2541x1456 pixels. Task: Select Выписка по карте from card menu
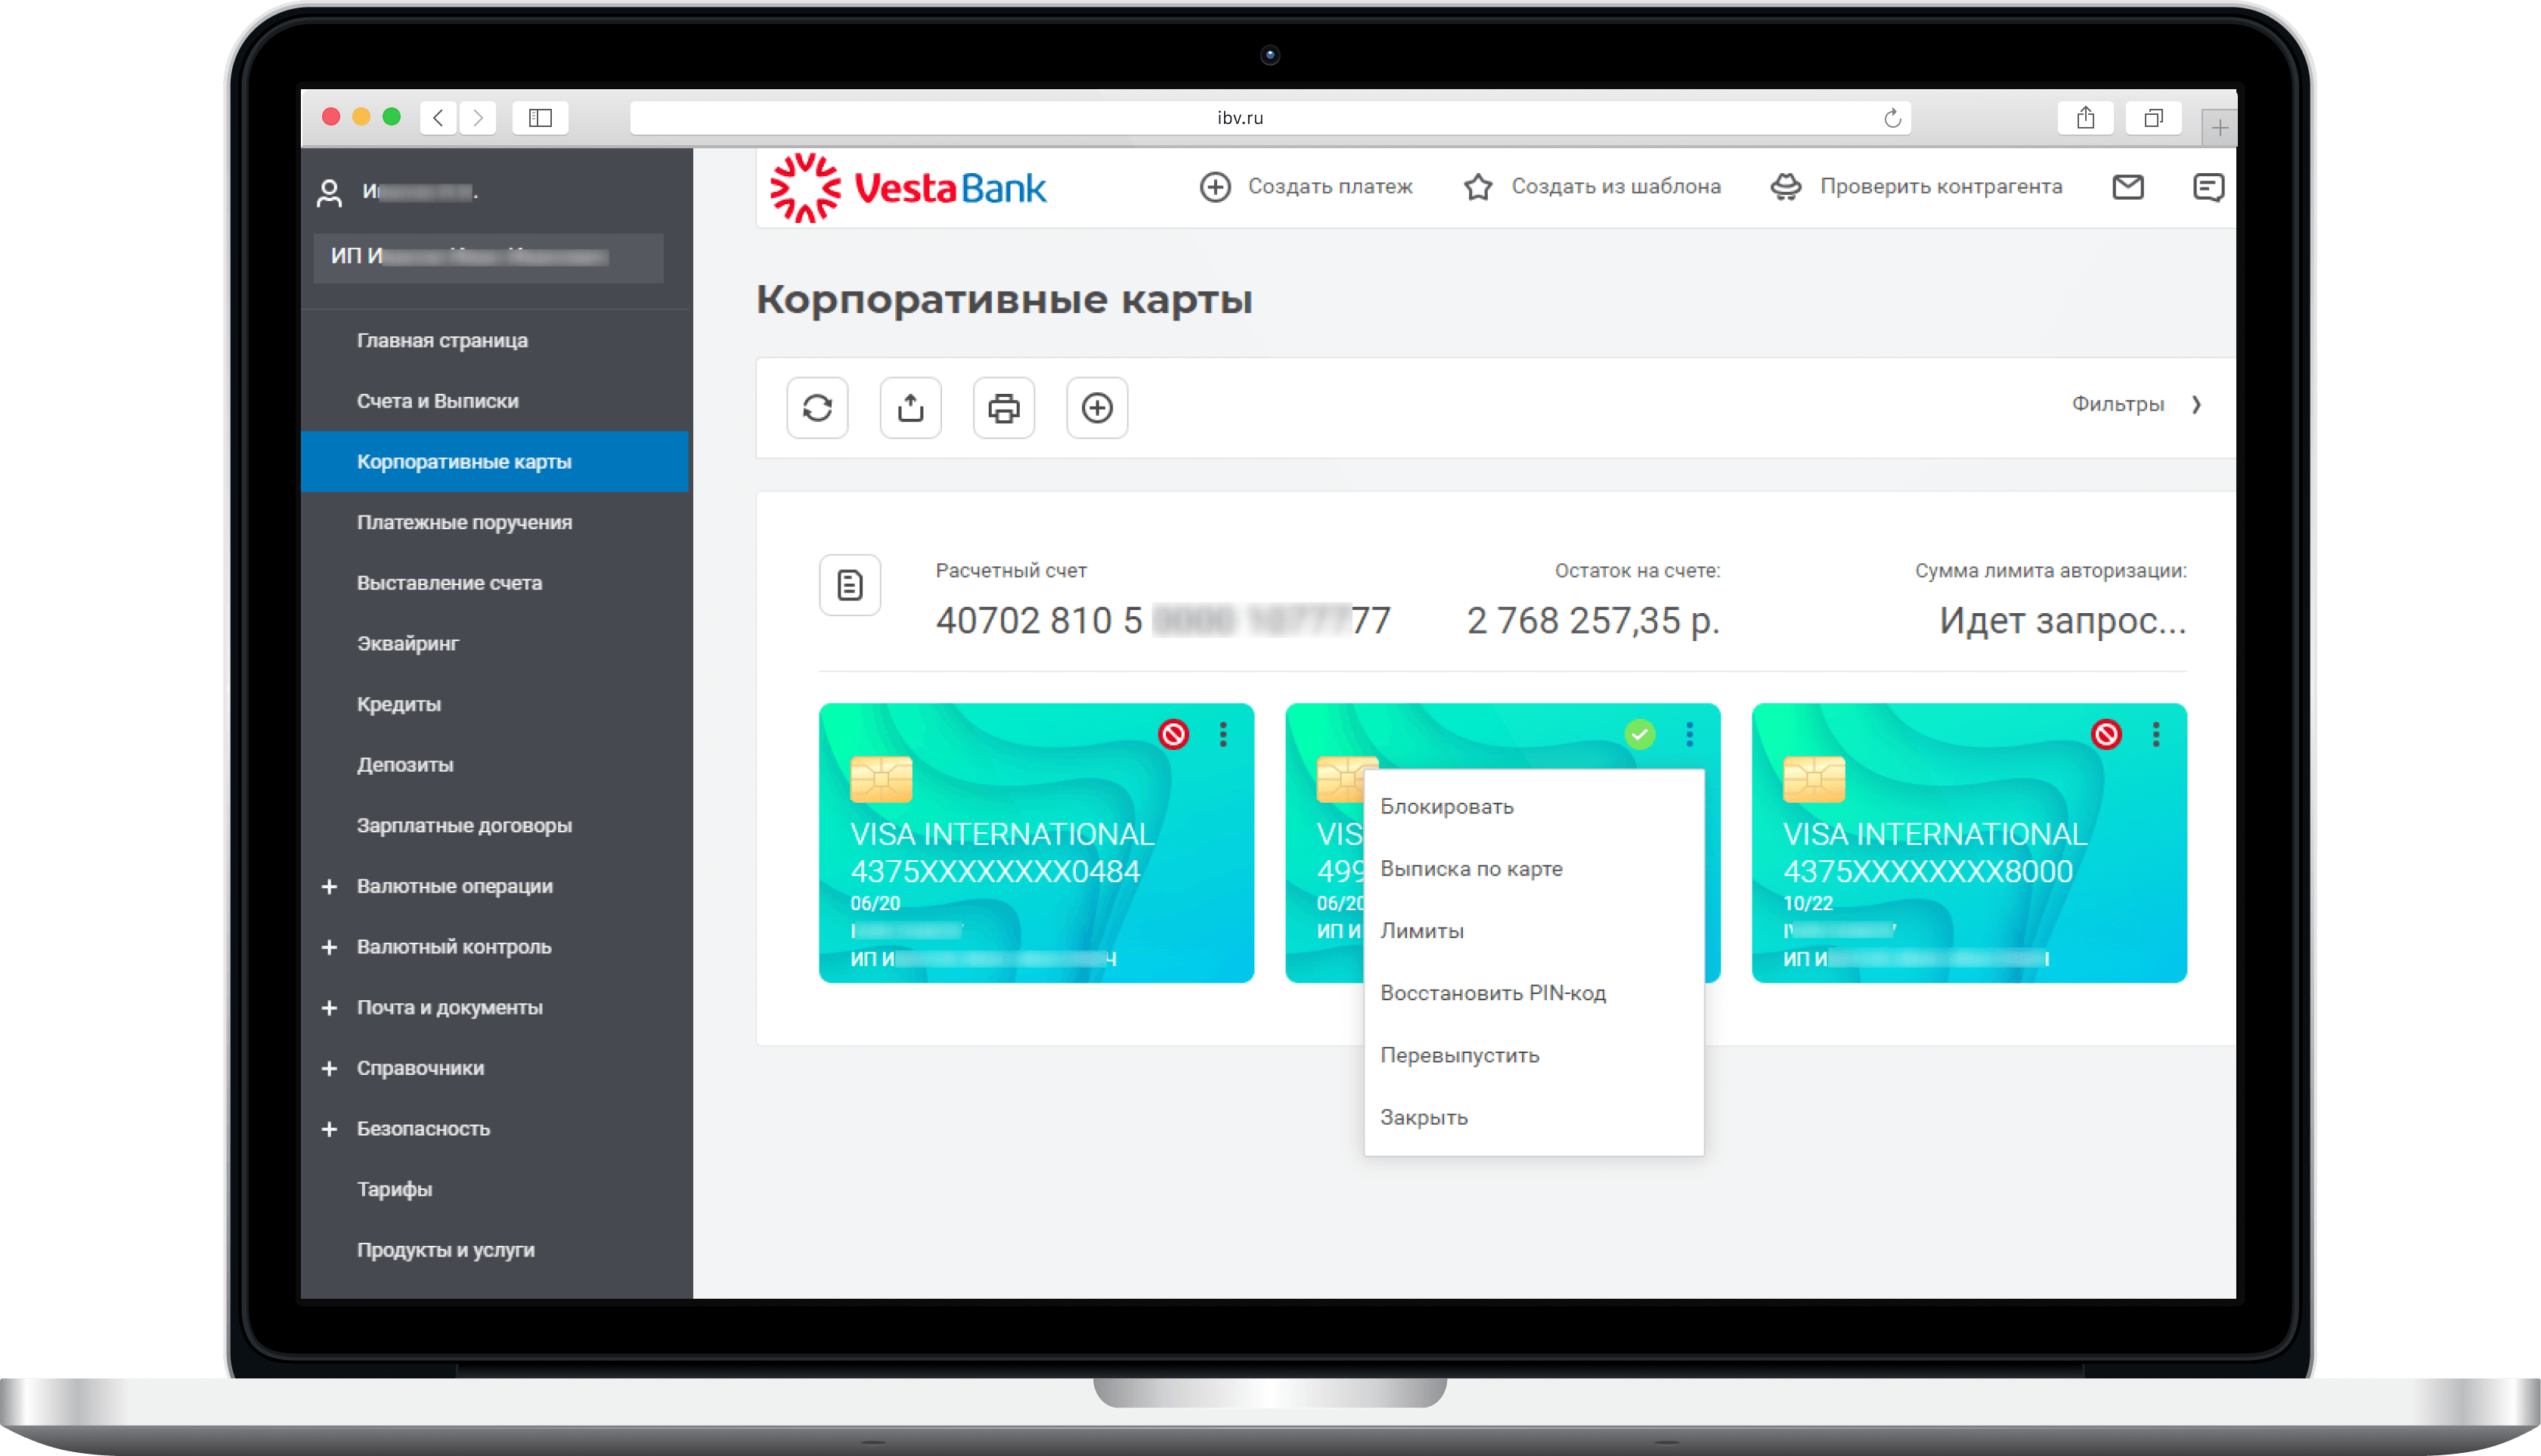(x=1533, y=869)
